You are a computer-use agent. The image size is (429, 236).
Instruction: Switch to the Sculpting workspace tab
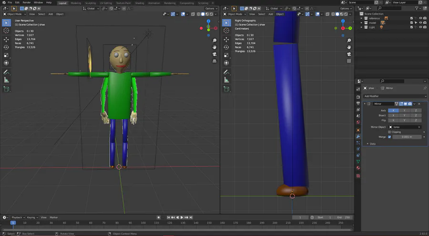(x=90, y=3)
